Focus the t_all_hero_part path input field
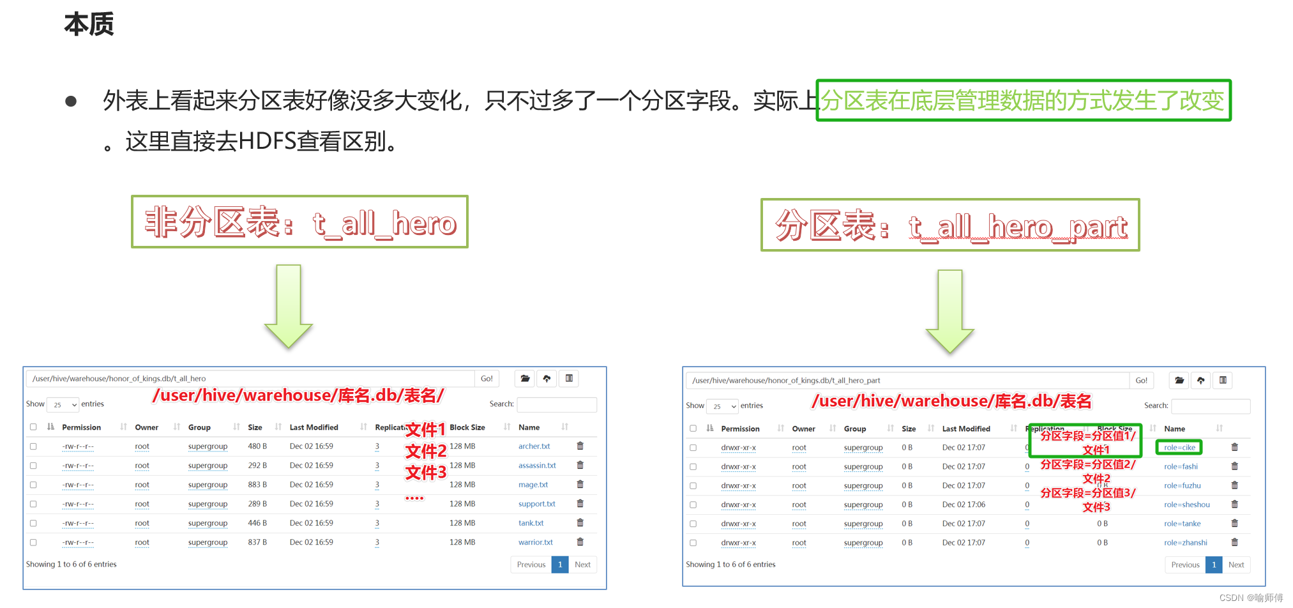1293x608 pixels. (907, 381)
